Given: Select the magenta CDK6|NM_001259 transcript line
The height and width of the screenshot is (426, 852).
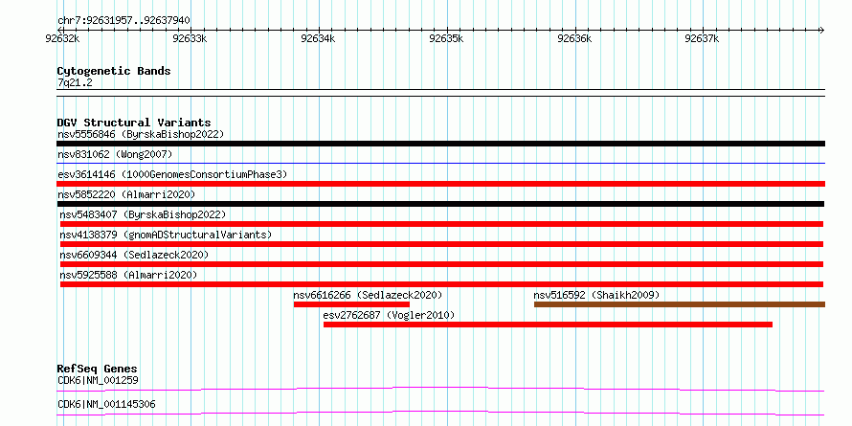Looking at the screenshot, I should pyautogui.click(x=440, y=389).
